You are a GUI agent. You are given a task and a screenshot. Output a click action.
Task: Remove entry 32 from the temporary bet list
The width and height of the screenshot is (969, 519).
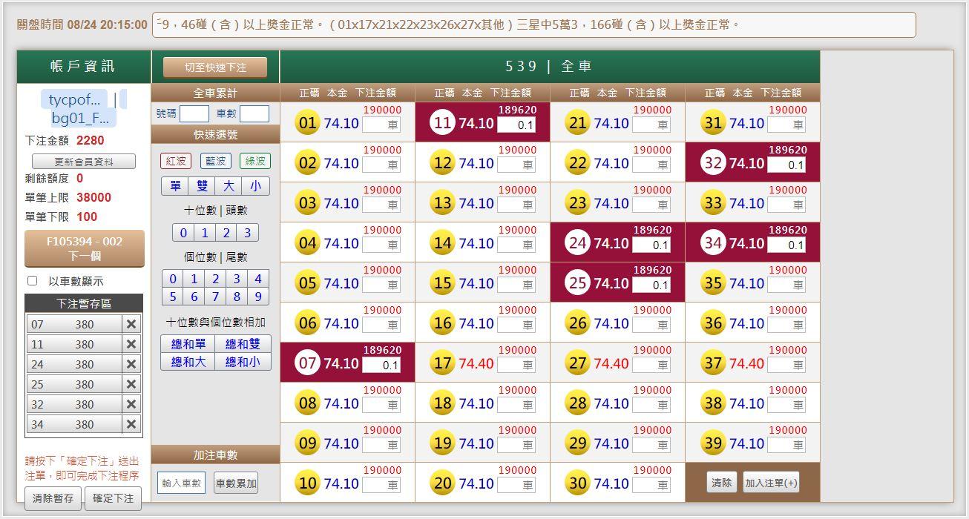tap(131, 404)
